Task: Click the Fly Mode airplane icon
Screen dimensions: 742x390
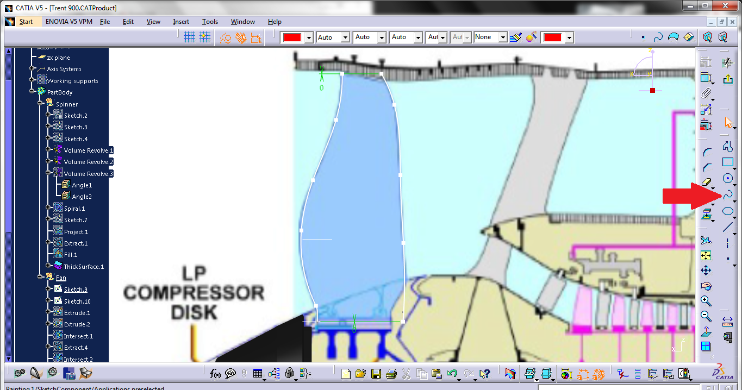Action: [706, 240]
